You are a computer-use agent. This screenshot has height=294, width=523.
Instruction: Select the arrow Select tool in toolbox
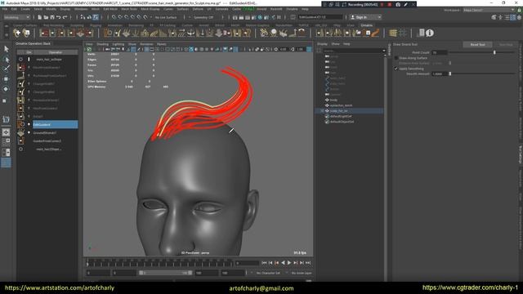[6, 49]
